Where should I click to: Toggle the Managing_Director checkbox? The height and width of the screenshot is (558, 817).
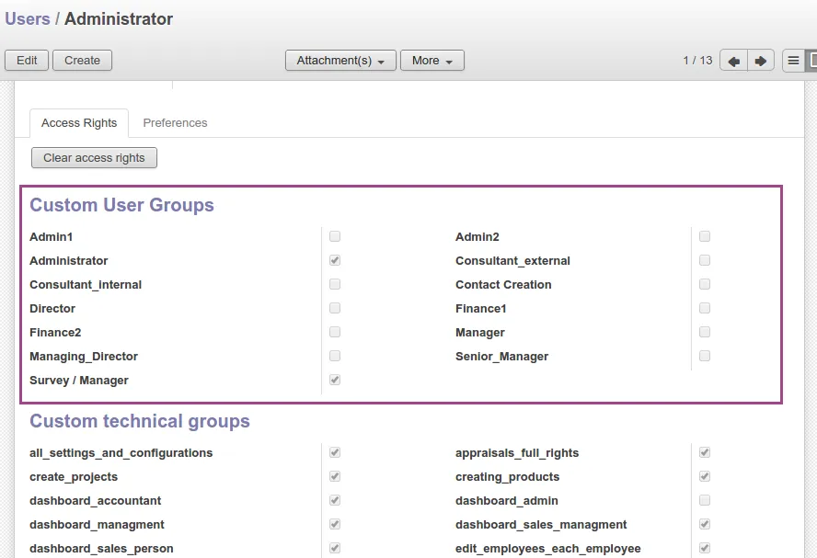pyautogui.click(x=335, y=356)
